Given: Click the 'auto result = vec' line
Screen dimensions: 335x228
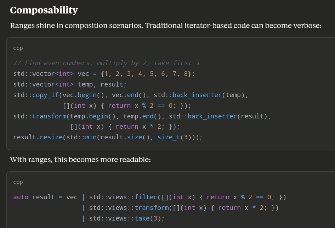Looking at the screenshot, I should click(149, 197).
